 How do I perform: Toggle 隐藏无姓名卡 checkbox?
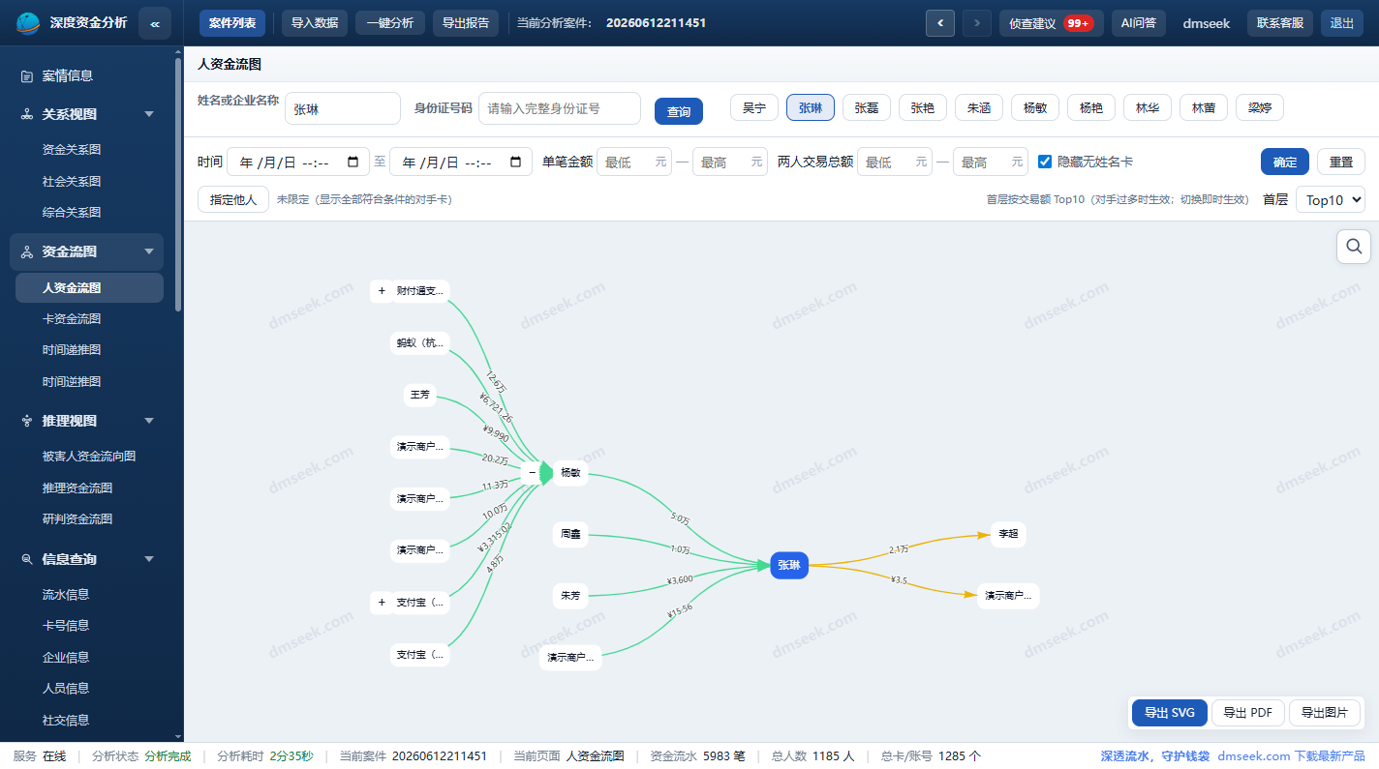point(1045,162)
